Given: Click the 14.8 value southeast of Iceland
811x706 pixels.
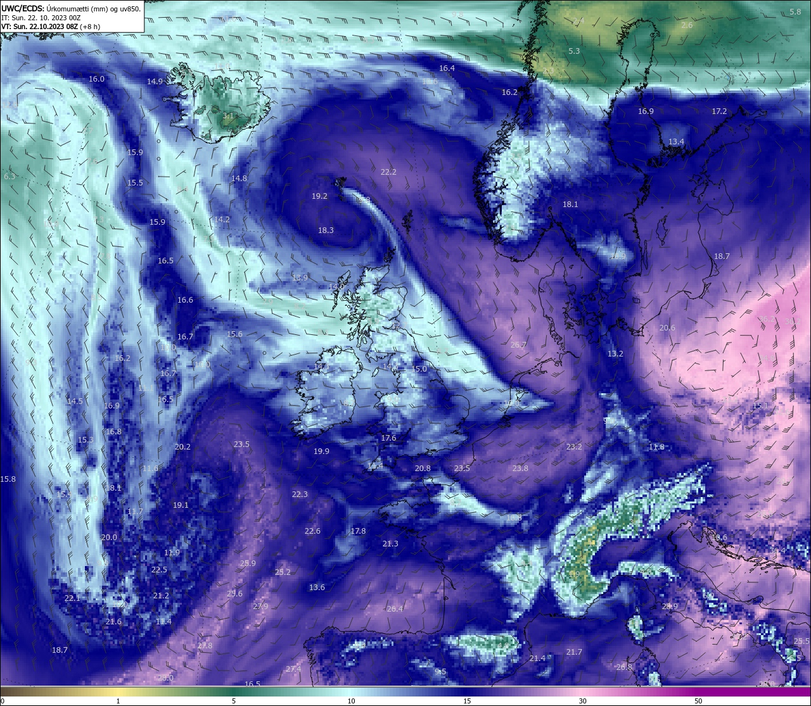Looking at the screenshot, I should (x=239, y=179).
